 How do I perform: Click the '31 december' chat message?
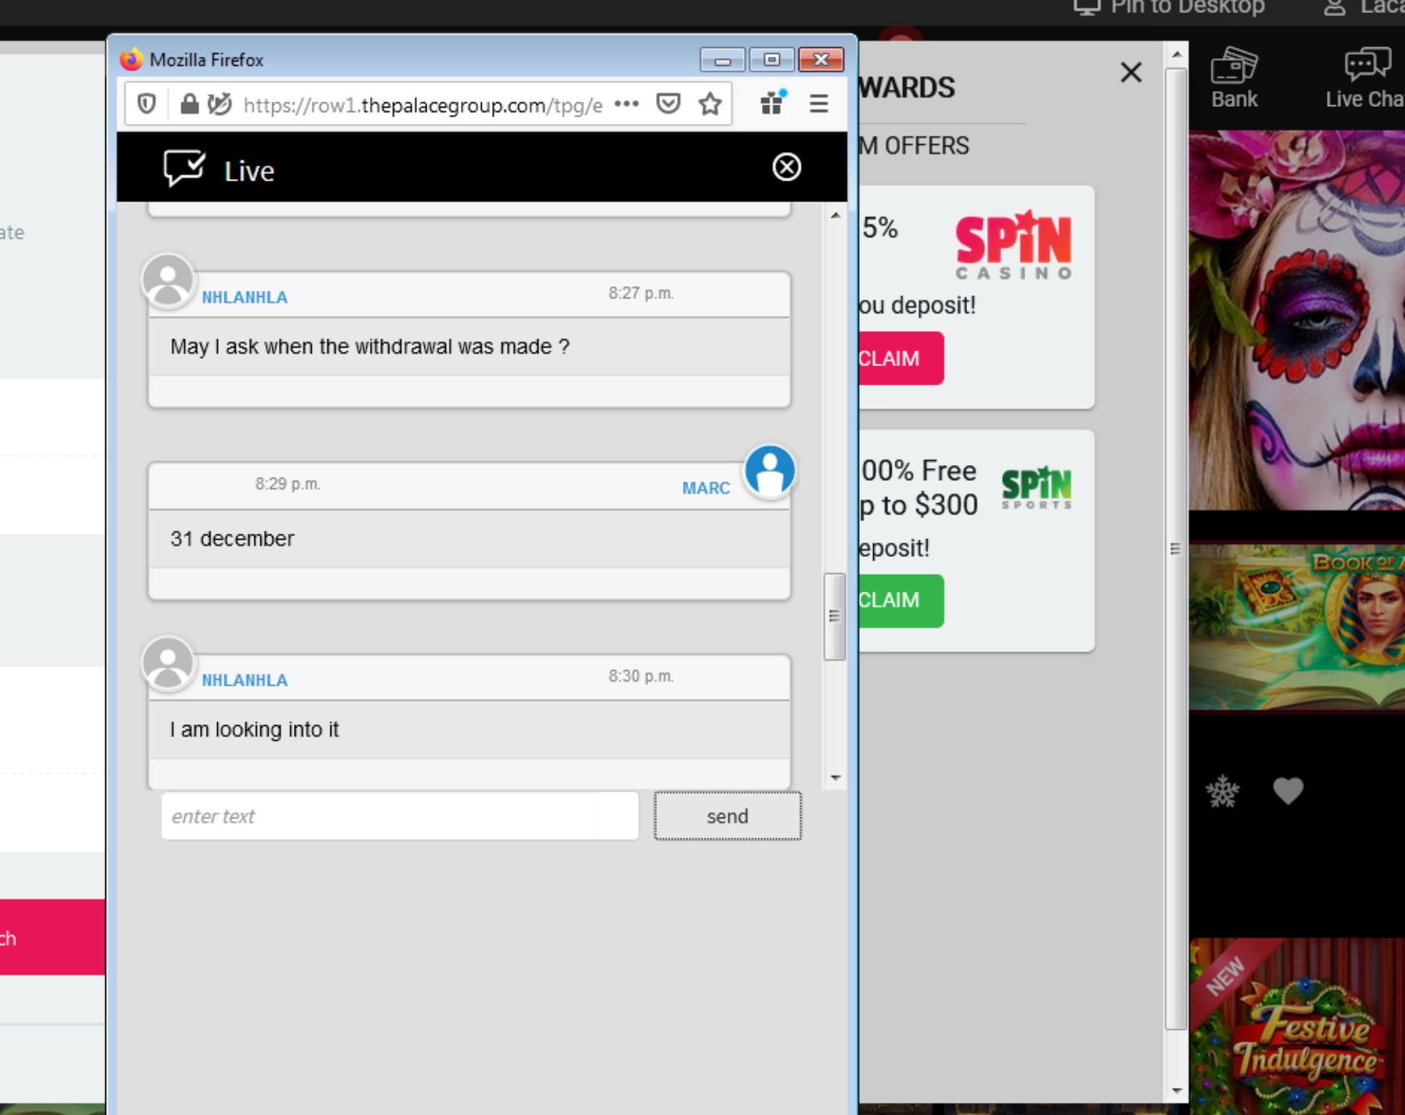(232, 538)
